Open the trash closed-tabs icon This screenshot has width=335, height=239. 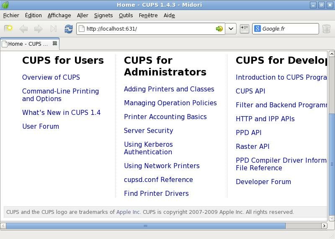[x=326, y=29]
